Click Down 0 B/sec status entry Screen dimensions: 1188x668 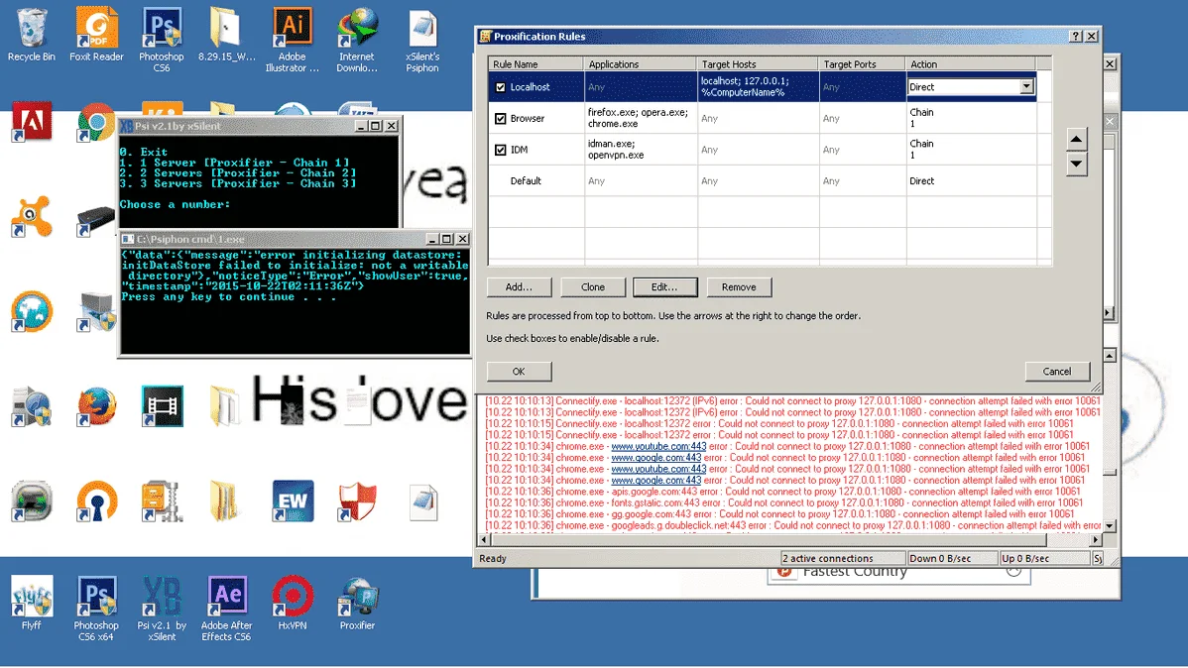point(952,558)
